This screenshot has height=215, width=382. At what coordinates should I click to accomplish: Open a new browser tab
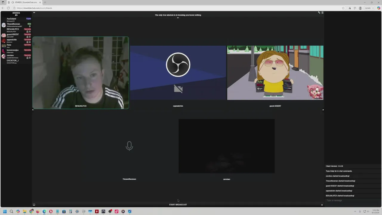(45, 2)
